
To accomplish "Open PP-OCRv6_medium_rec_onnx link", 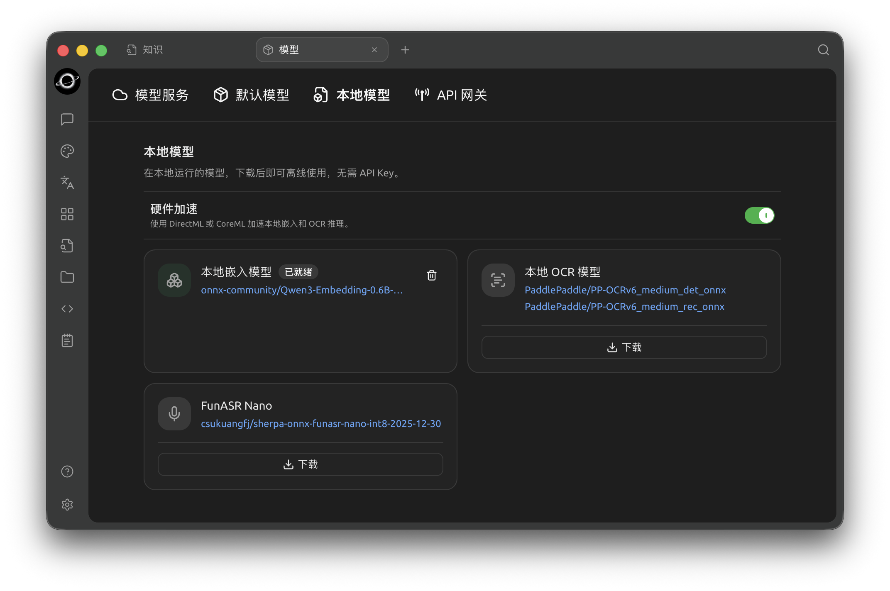I will point(624,307).
